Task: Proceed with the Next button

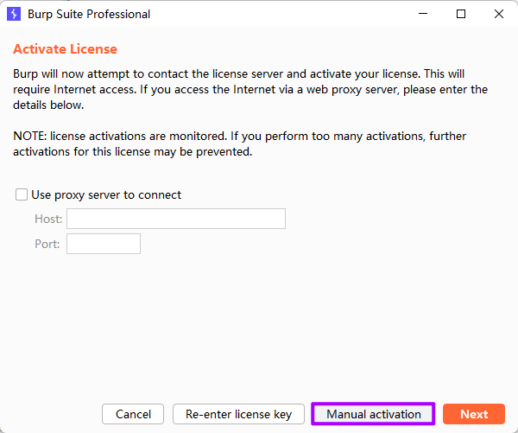Action: 473,414
